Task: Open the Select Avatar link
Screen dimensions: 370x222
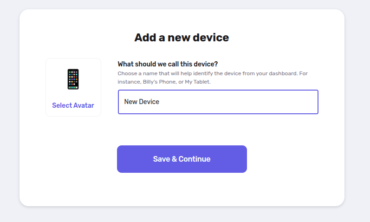Action: (73, 105)
